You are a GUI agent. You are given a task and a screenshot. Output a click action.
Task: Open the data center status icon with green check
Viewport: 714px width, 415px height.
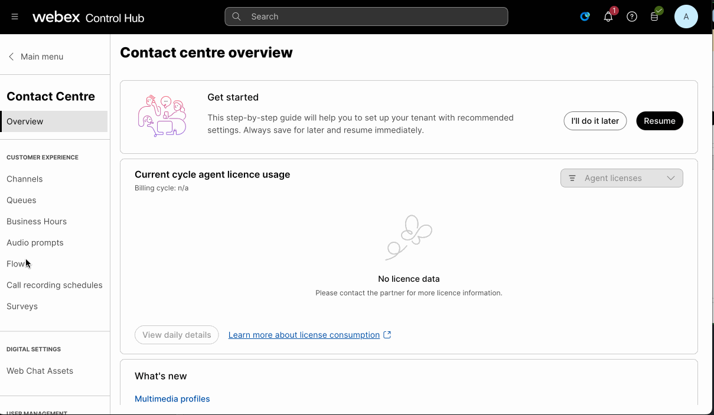click(654, 17)
